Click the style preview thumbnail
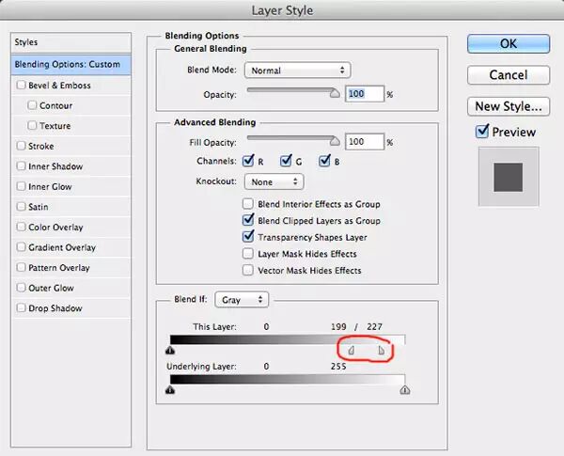The height and width of the screenshot is (456, 564). (x=509, y=177)
